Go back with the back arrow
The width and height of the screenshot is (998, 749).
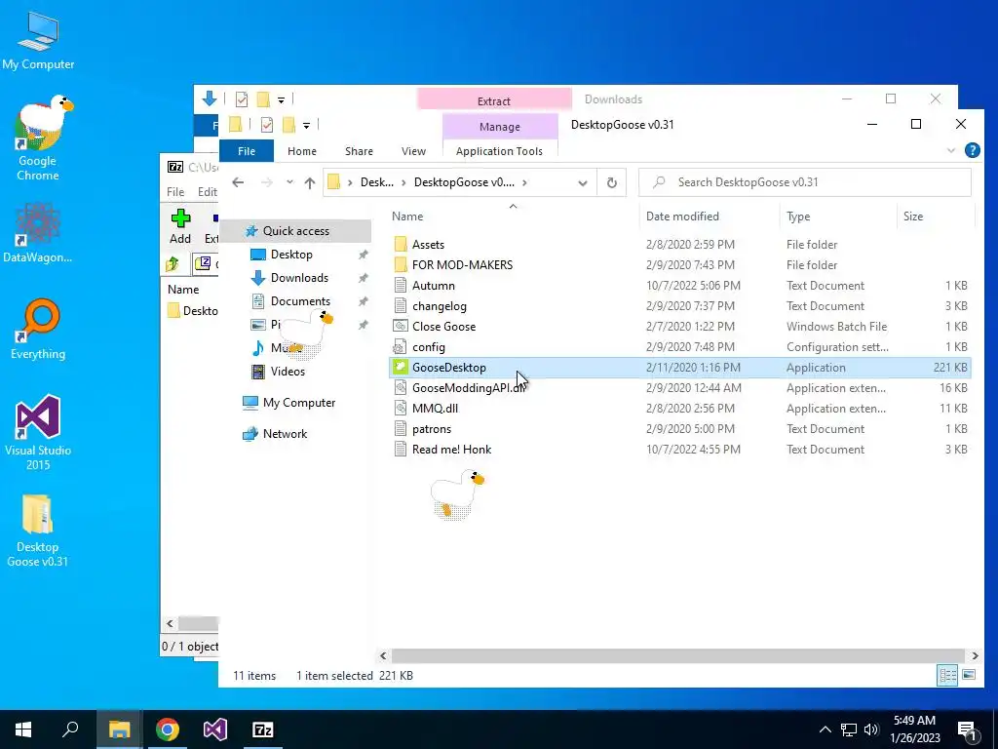coord(238,182)
